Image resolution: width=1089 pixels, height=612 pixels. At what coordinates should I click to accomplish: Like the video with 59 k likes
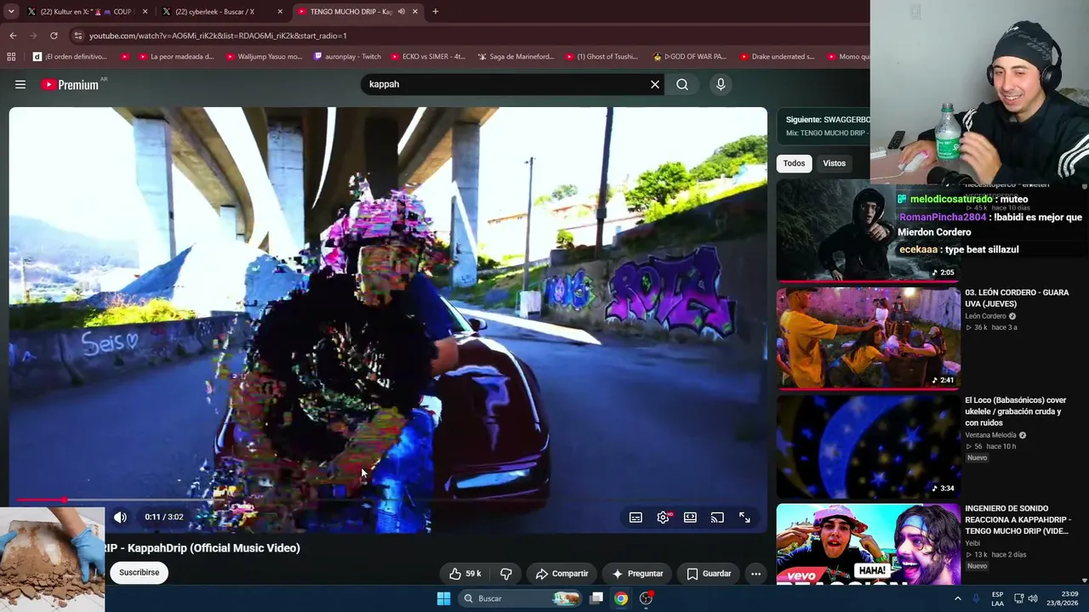click(x=465, y=574)
